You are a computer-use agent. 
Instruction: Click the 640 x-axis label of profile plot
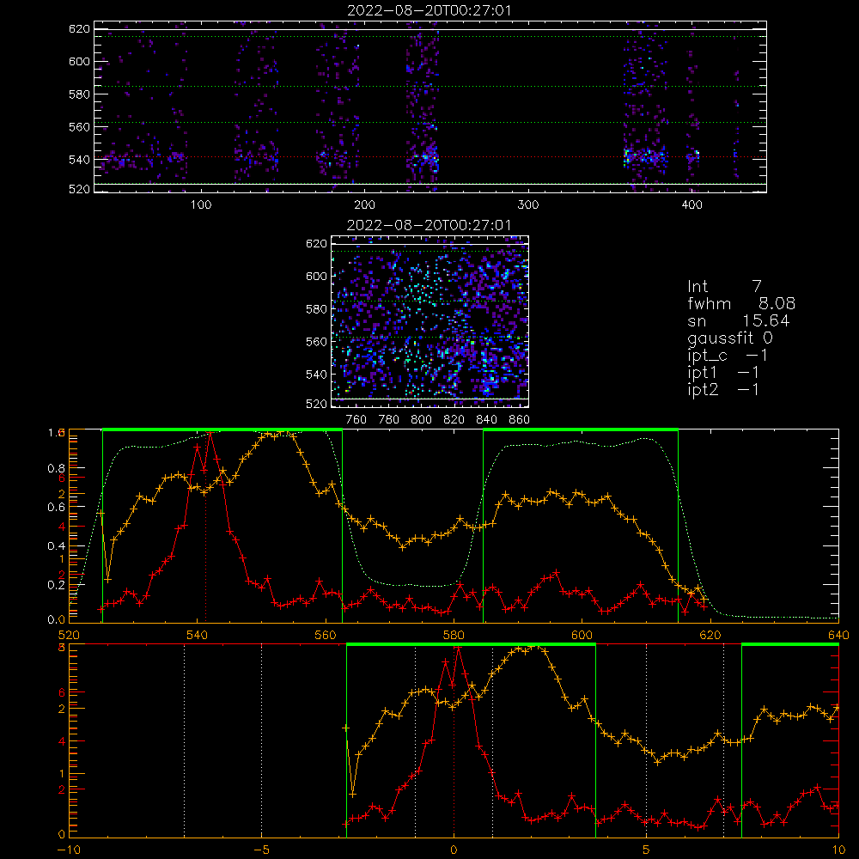point(838,635)
